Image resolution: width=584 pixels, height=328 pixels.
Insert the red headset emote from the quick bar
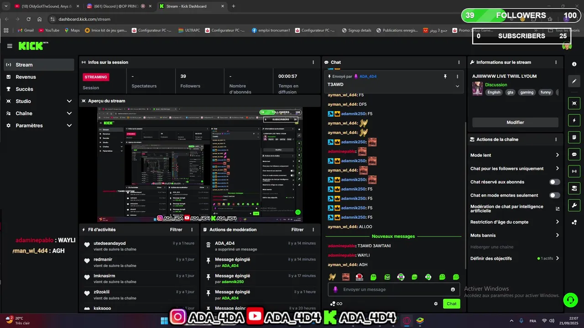(360, 277)
